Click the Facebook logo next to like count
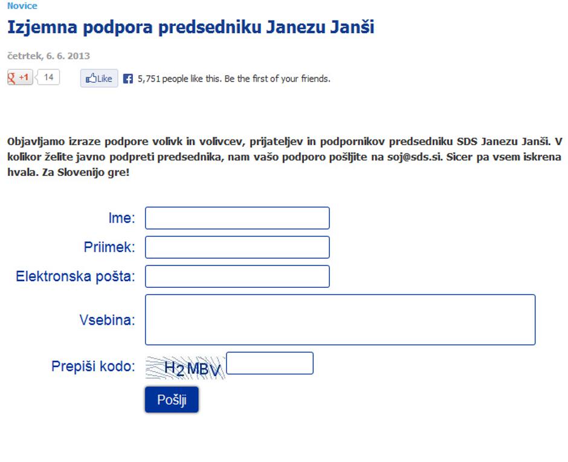The image size is (568, 462). click(127, 78)
